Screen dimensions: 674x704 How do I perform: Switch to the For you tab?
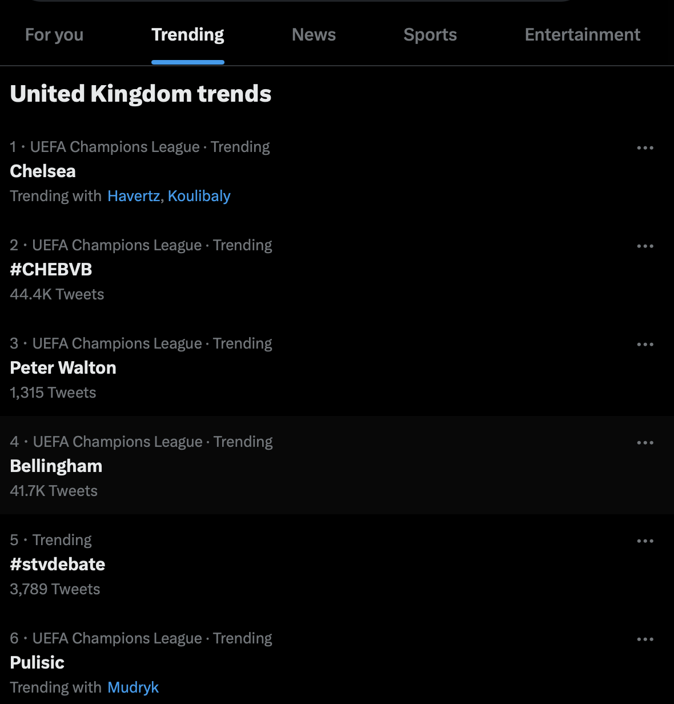tap(54, 35)
